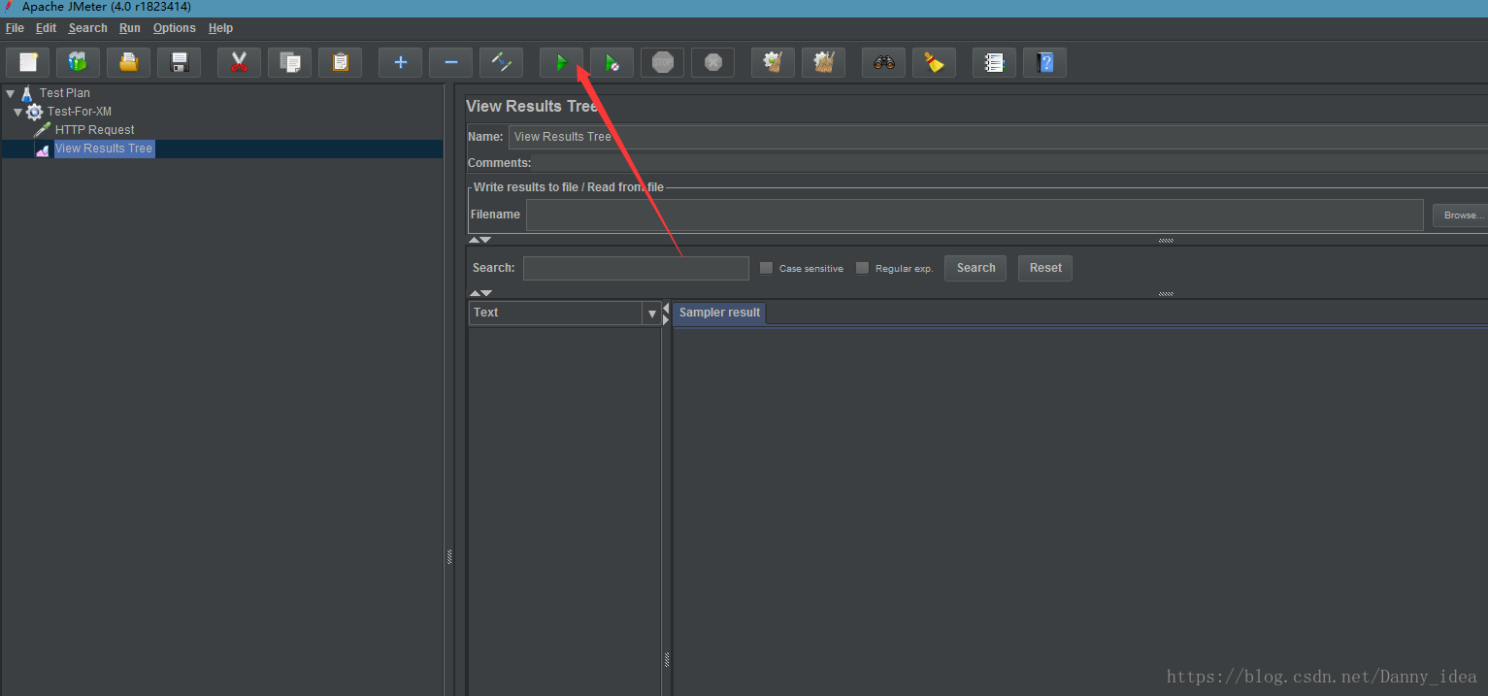
Task: Save the test plan with floppy icon
Action: click(179, 62)
